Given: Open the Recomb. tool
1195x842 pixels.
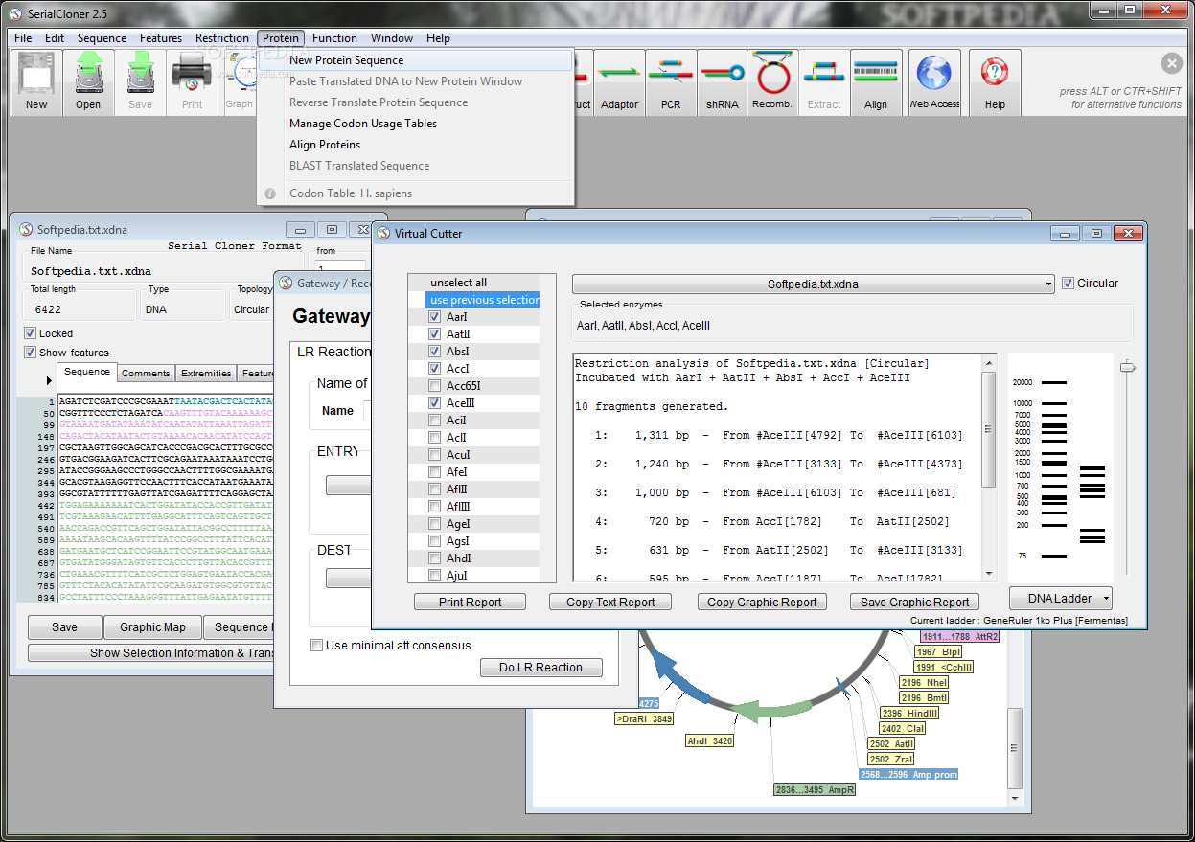Looking at the screenshot, I should pyautogui.click(x=772, y=82).
